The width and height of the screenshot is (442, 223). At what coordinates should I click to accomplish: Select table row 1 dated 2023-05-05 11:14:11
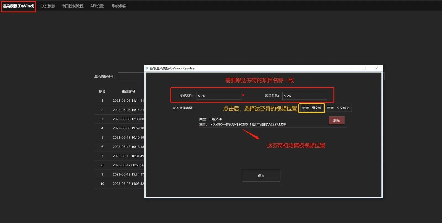119,101
